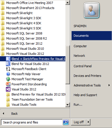Click the Log off button
Viewport: 112px width, 128px height.
(79, 122)
